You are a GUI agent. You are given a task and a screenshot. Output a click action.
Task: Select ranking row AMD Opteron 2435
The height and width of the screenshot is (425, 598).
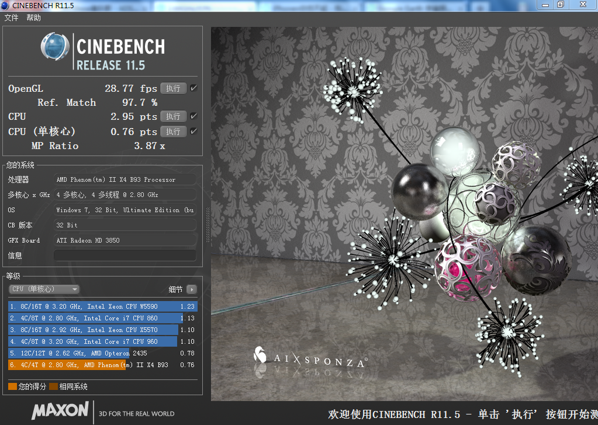[102, 353]
